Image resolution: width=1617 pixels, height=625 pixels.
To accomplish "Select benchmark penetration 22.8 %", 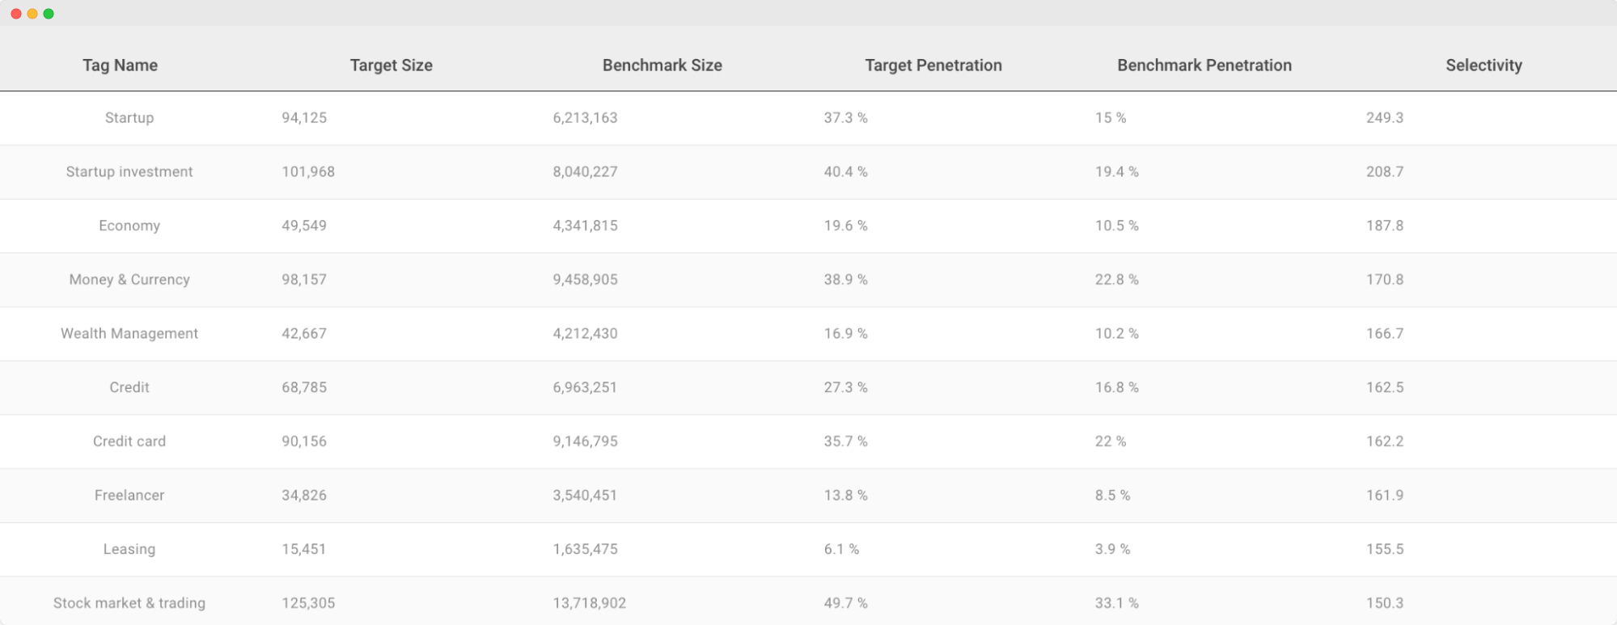I will [x=1116, y=280].
